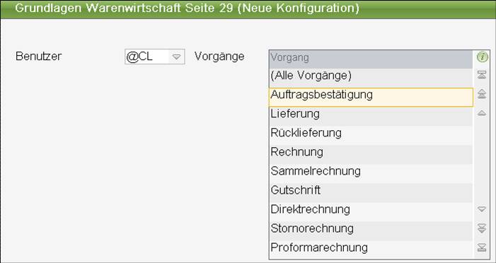Click the double up arrow page-up icon
This screenshot has height=263, width=496.
[x=482, y=94]
